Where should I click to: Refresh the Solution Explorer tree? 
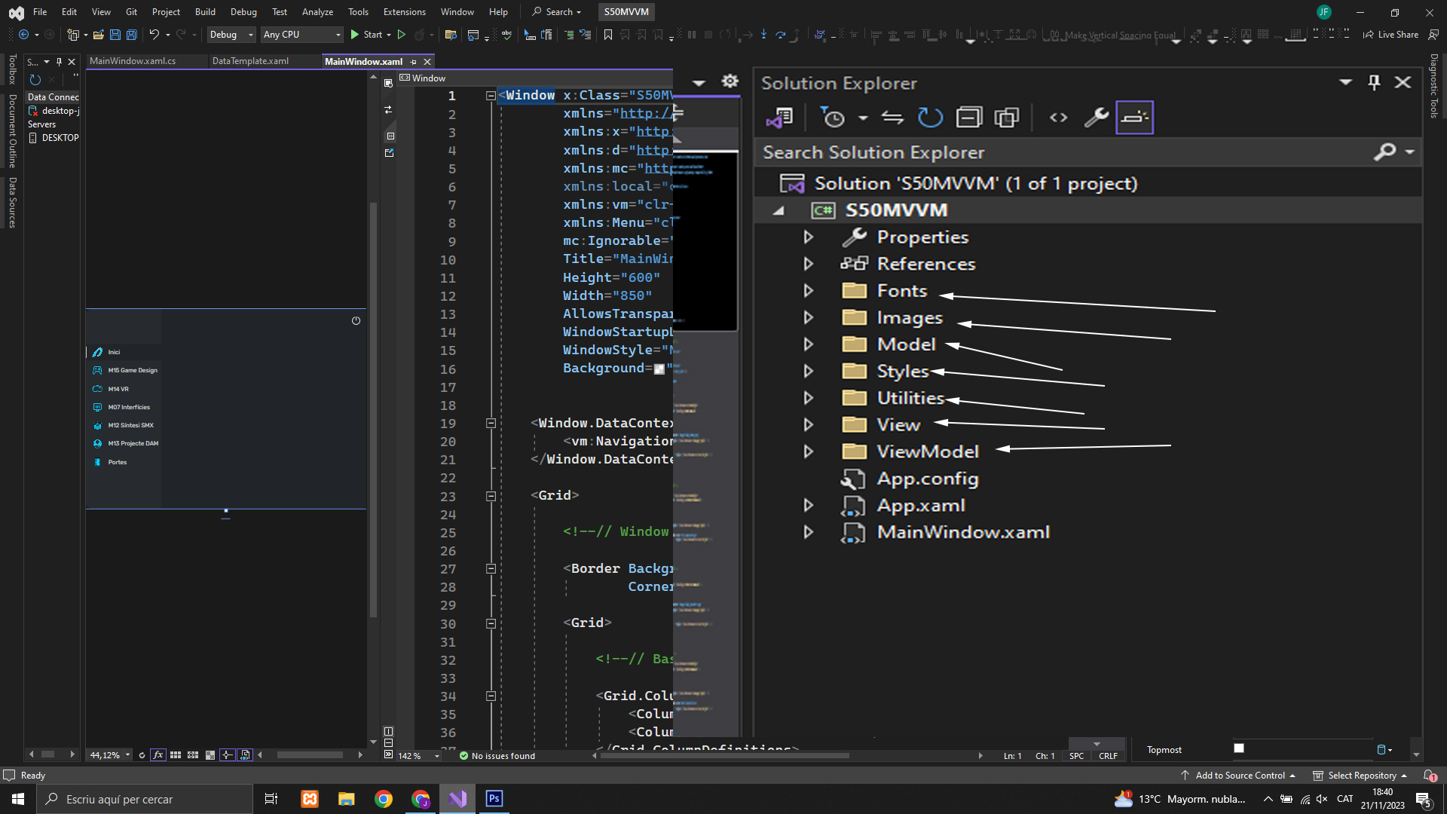(930, 118)
